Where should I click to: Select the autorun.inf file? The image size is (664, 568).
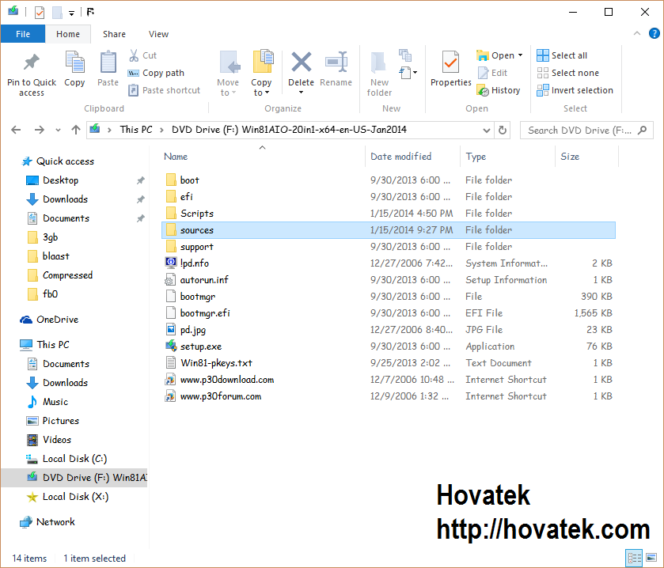389,280
